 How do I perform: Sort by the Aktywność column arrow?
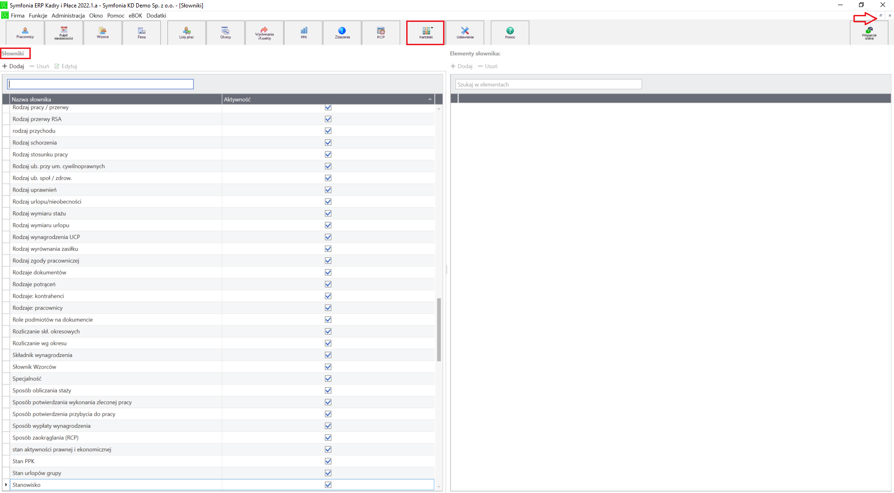430,99
